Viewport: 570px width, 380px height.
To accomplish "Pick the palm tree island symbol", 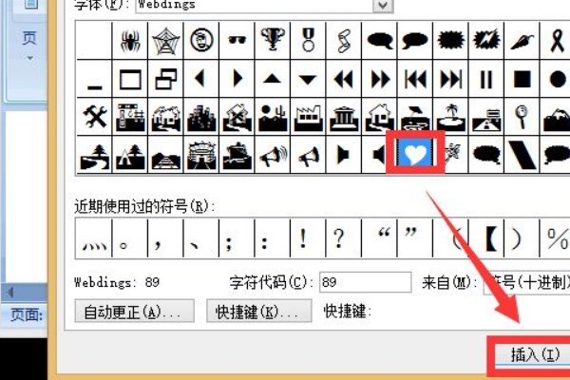I will (x=450, y=117).
